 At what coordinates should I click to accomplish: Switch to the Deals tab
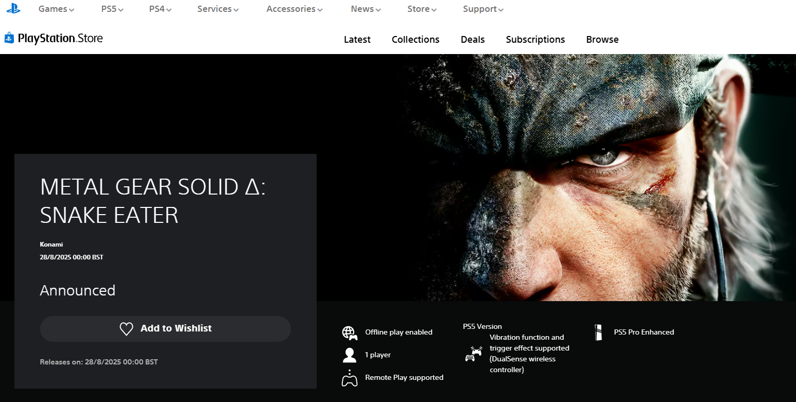(x=472, y=39)
